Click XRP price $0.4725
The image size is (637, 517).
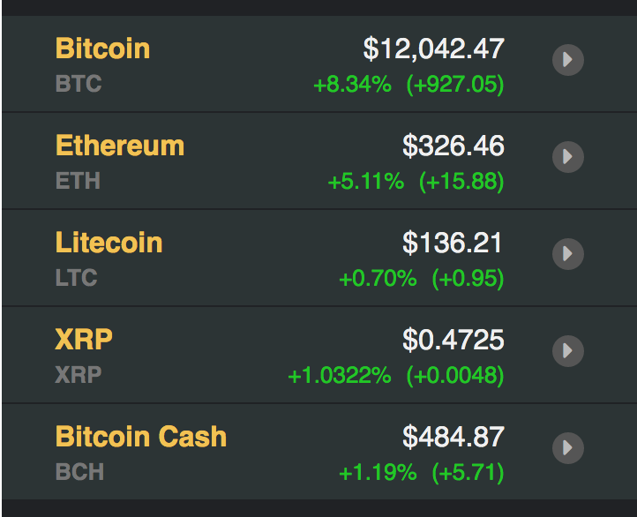point(453,340)
